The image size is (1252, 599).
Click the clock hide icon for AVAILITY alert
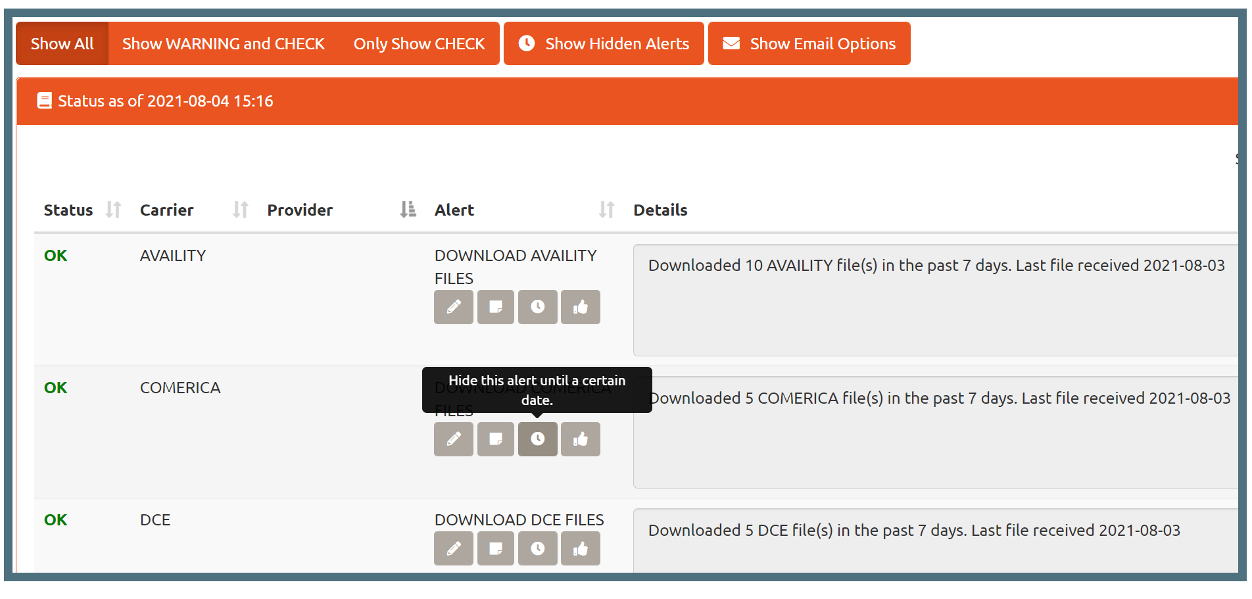pyautogui.click(x=537, y=307)
